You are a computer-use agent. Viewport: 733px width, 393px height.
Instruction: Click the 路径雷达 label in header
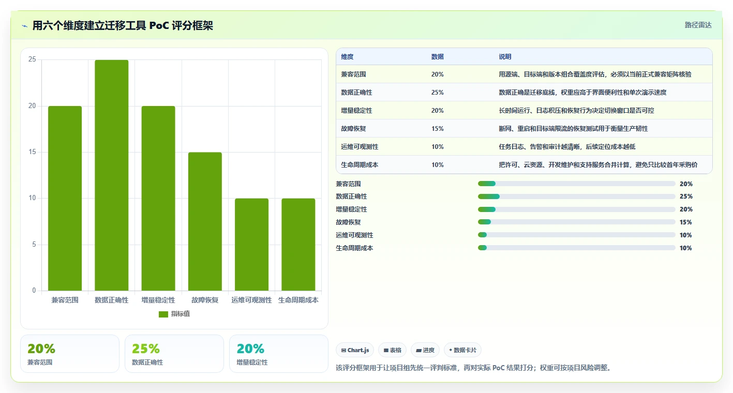click(x=698, y=25)
